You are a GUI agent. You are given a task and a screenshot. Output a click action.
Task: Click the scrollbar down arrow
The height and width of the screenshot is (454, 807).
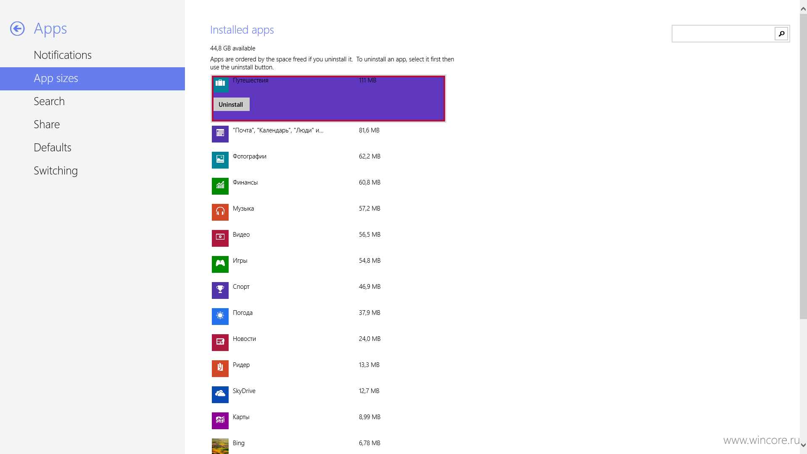pos(803,445)
